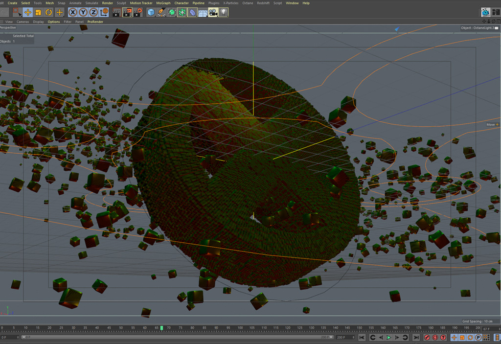Viewport: 501px width, 344px height.
Task: Activate the Move tool in top toolbar
Action: (28, 12)
